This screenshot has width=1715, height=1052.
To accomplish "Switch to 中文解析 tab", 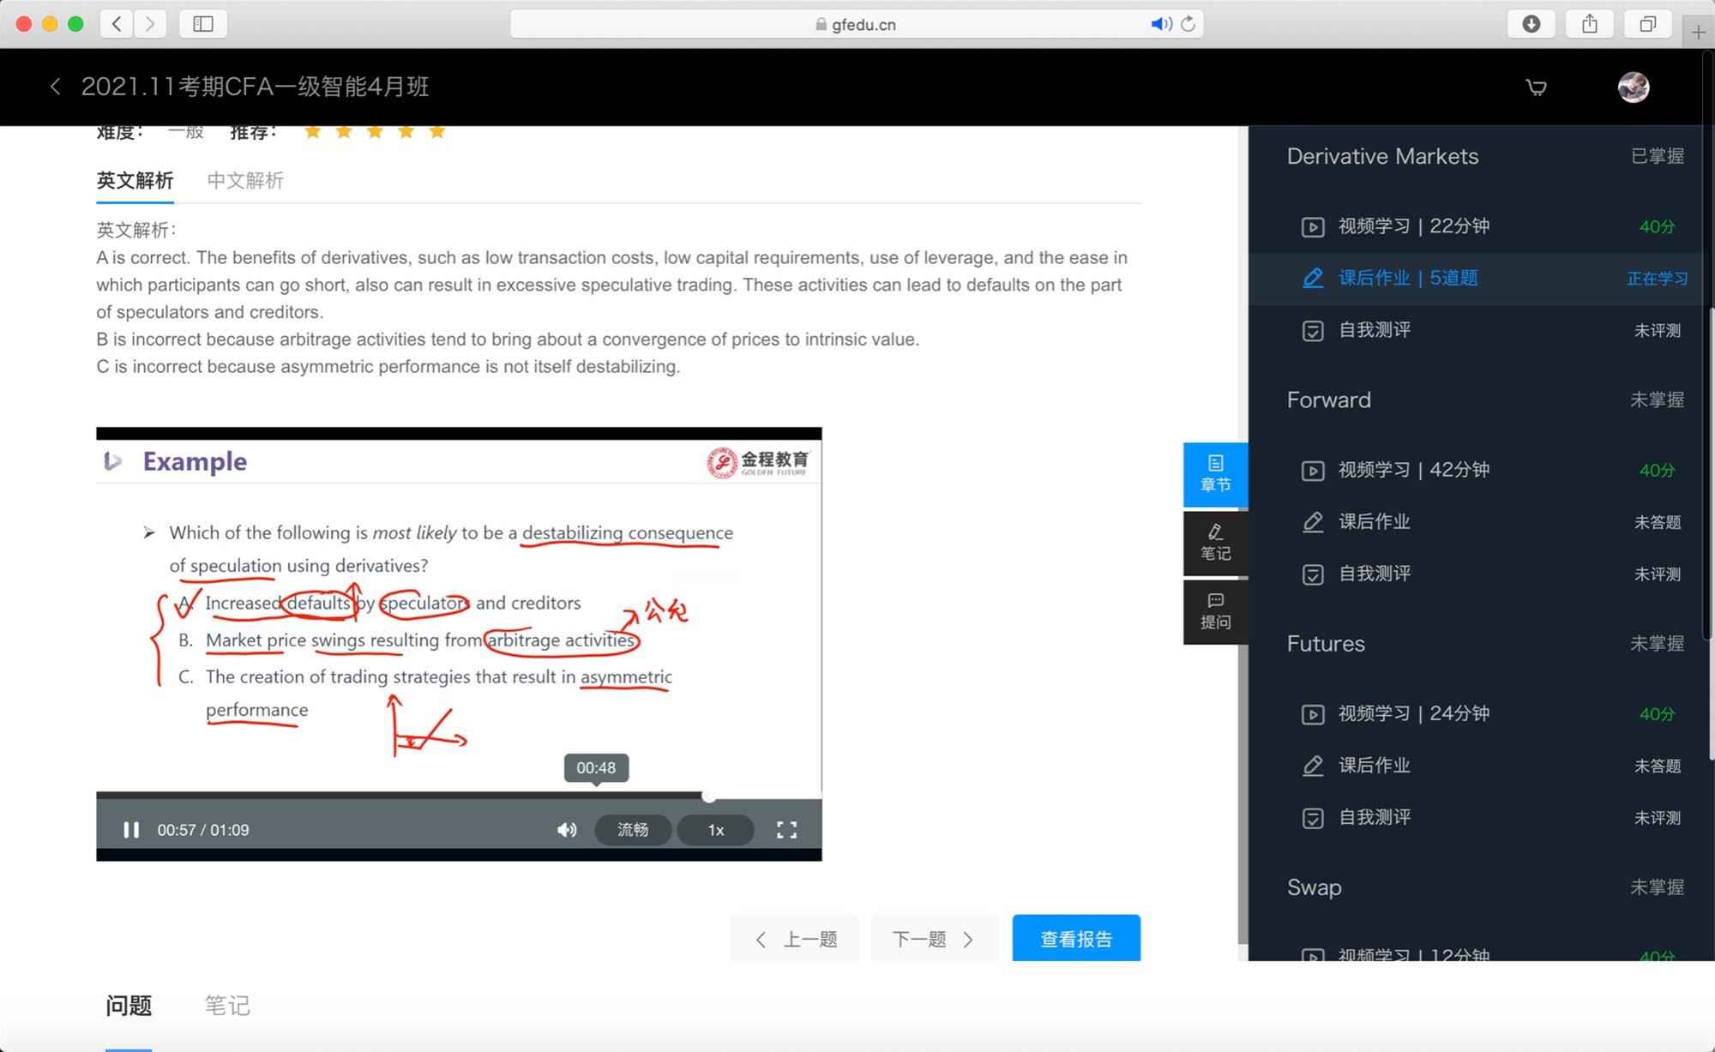I will click(x=245, y=181).
